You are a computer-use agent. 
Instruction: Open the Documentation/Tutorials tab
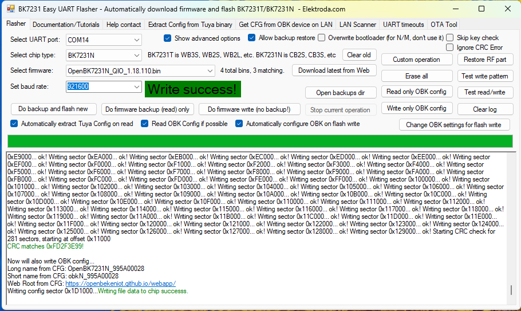click(66, 25)
